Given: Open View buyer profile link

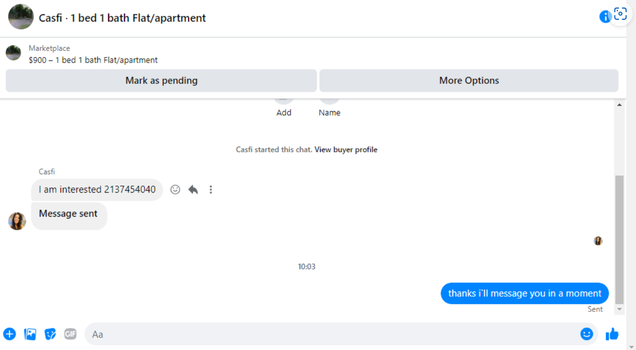Looking at the screenshot, I should point(346,150).
